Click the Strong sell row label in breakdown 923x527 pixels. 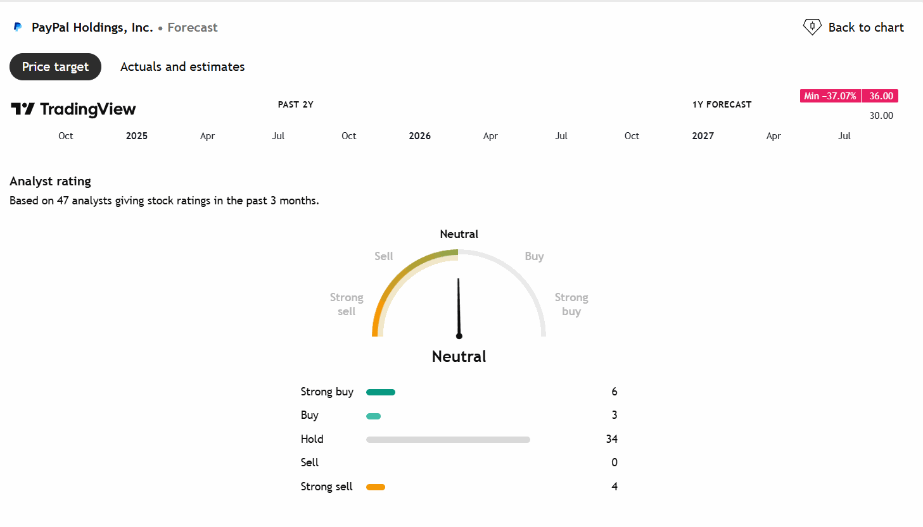coord(326,487)
